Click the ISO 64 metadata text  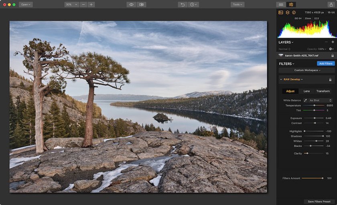[x=298, y=18]
